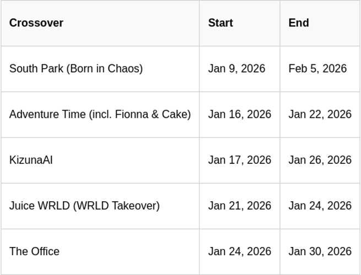Click The Office's Jan 24, 2026 start date
This screenshot has height=275, width=361.
240,251
